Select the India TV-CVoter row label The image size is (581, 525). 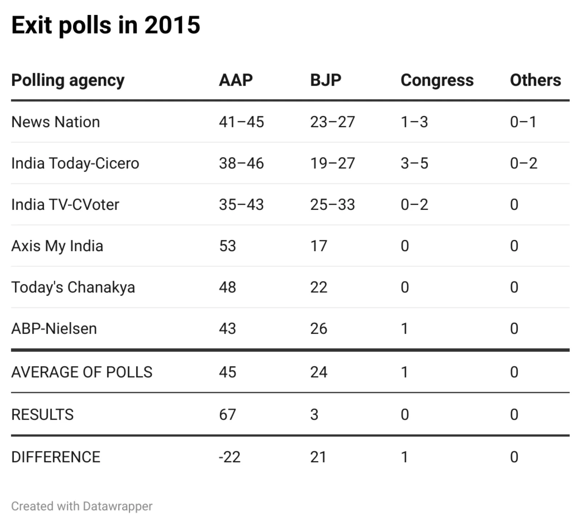(x=65, y=205)
